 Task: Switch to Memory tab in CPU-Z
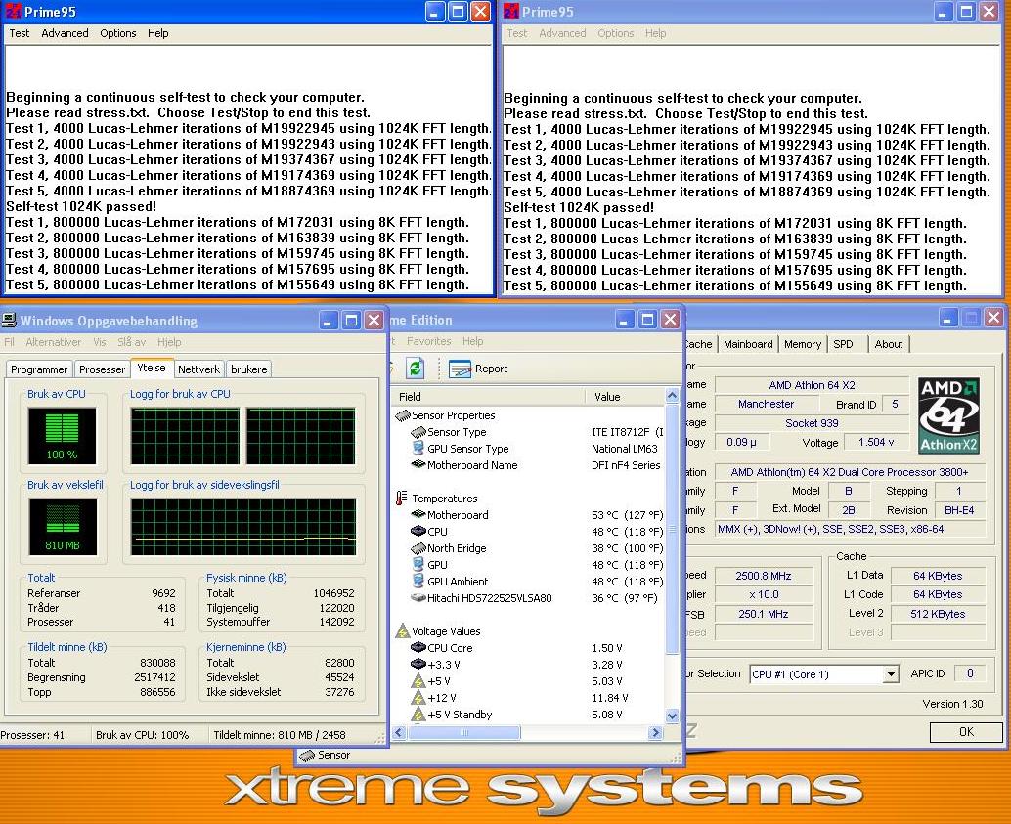click(x=803, y=344)
